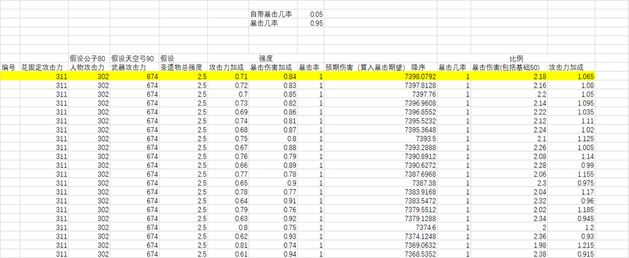Click the 假设天空弓90 note cell
Screen dimensions: 629x258
tap(135, 59)
